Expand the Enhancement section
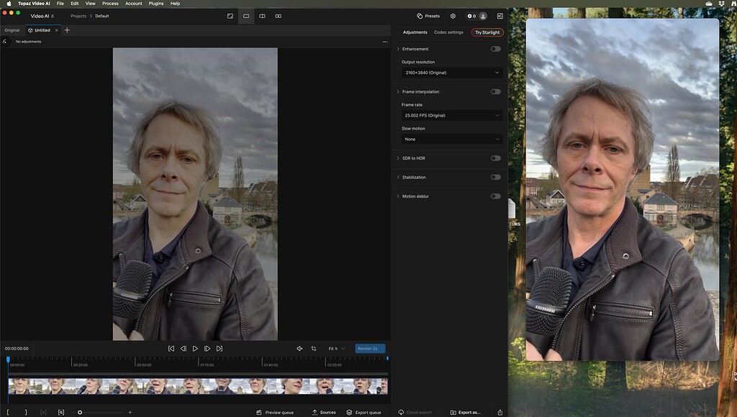 pyautogui.click(x=398, y=49)
